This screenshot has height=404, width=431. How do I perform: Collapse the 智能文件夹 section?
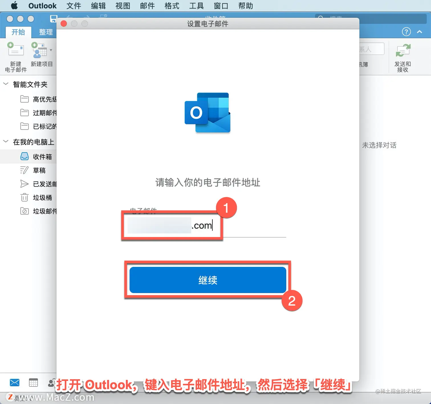tap(6, 84)
